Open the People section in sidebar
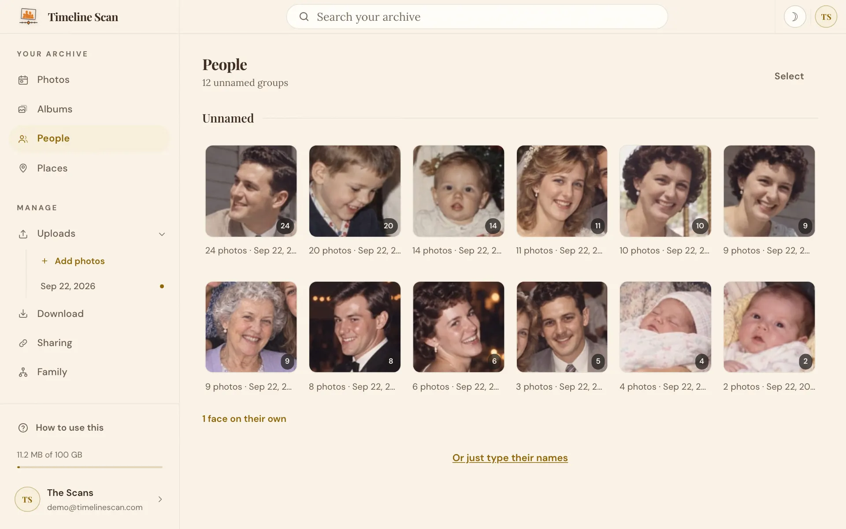The height and width of the screenshot is (529, 846). click(x=89, y=138)
